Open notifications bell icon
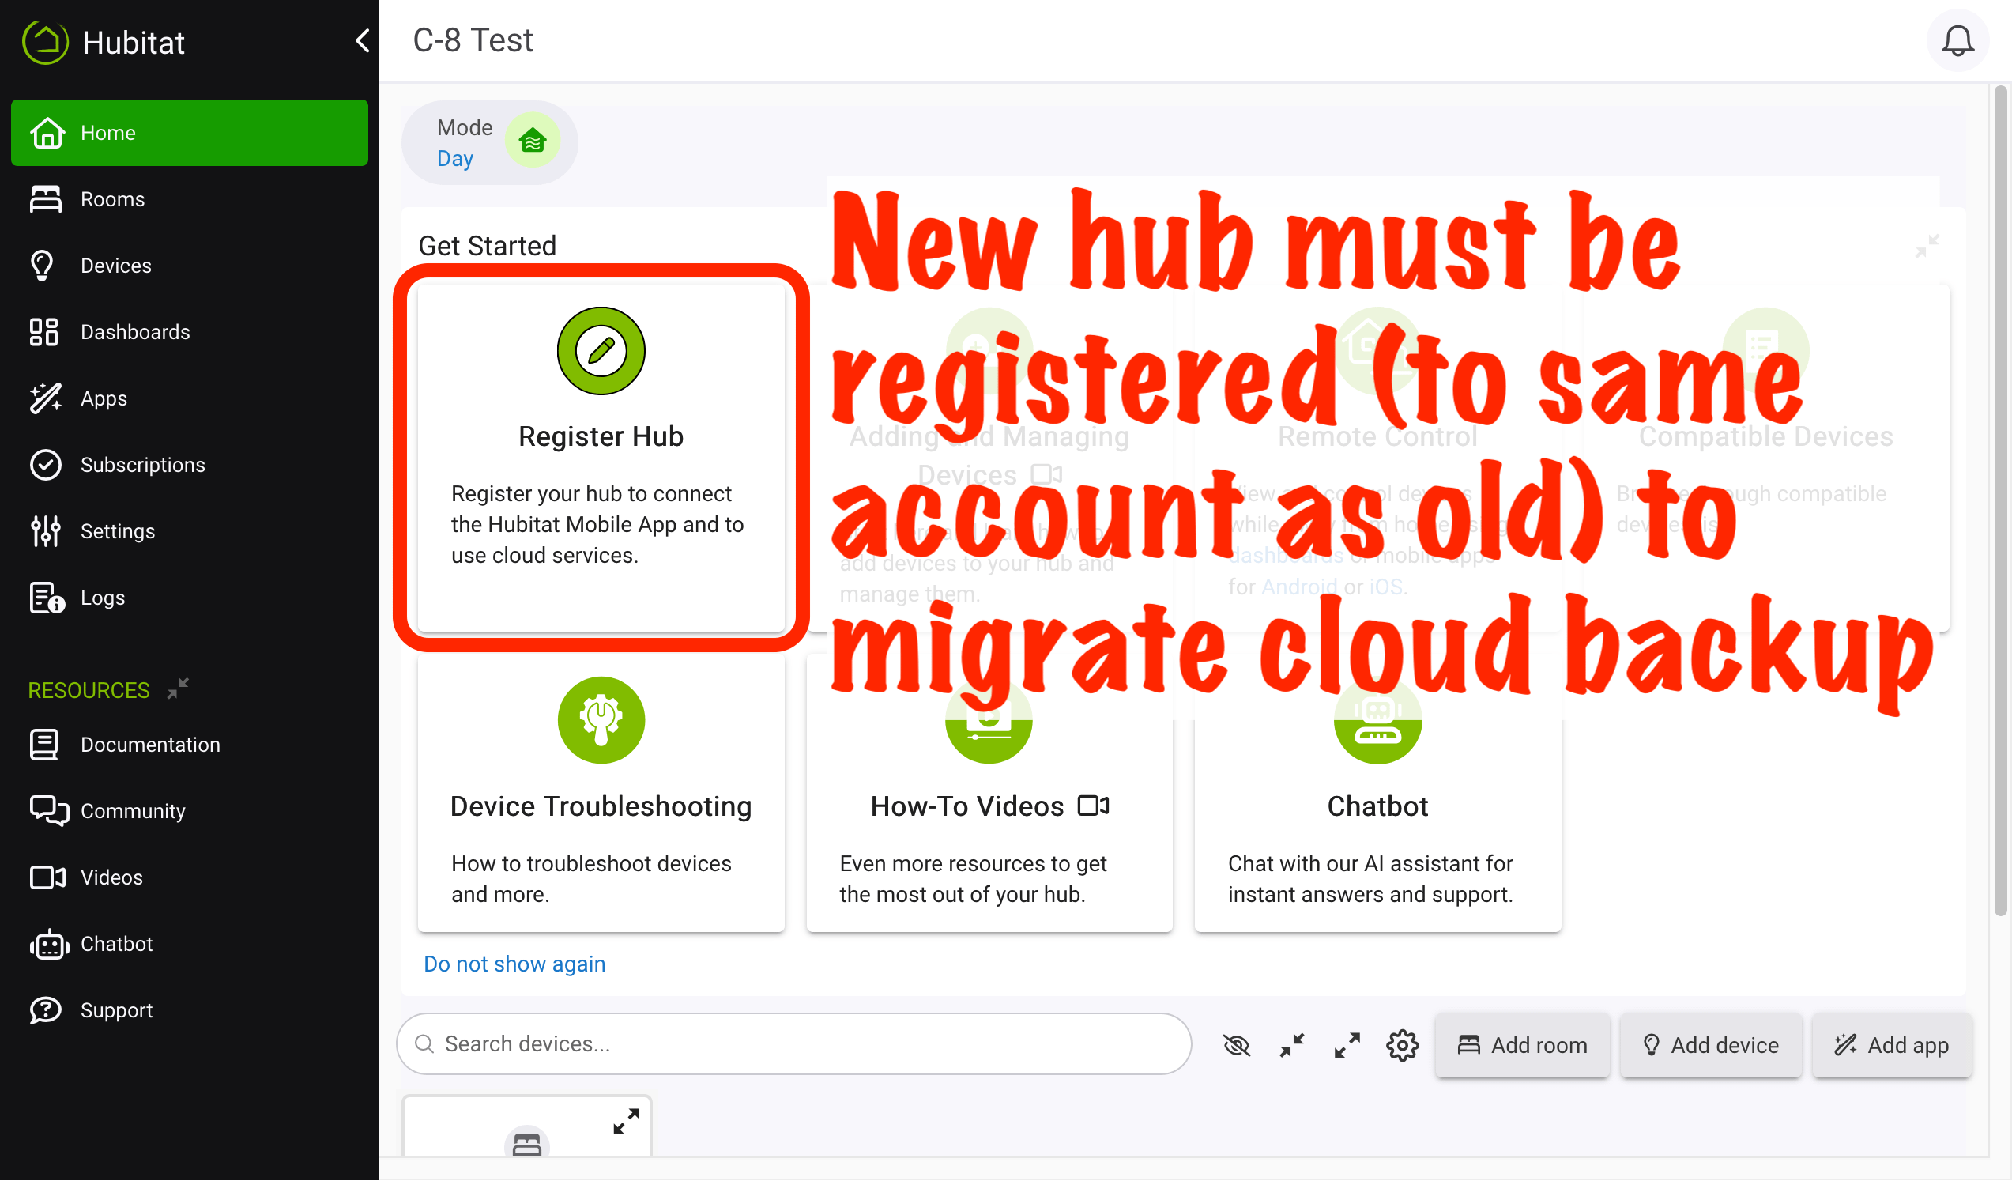The height and width of the screenshot is (1181, 2012). [1957, 41]
